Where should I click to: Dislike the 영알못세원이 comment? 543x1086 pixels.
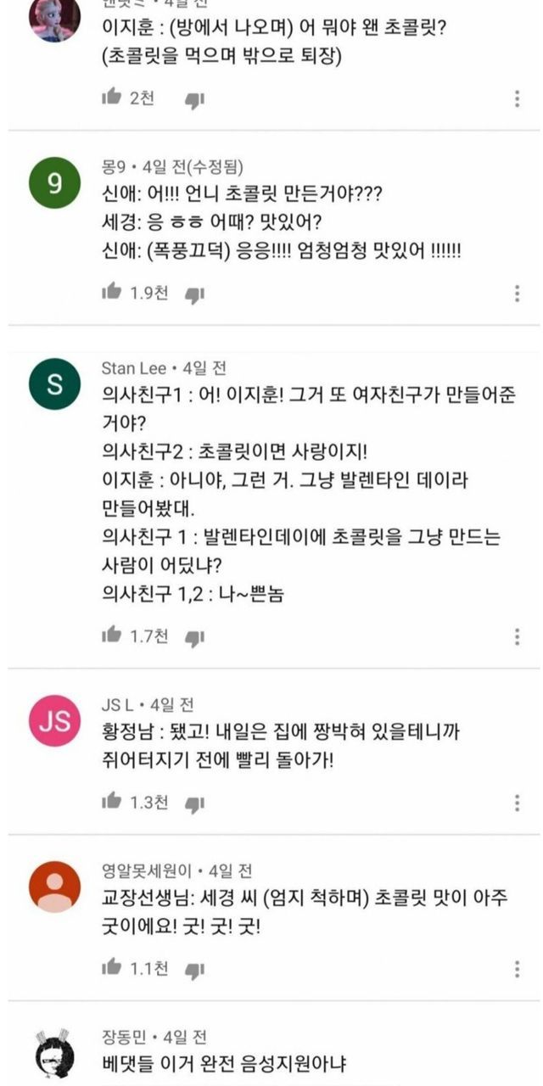click(195, 970)
